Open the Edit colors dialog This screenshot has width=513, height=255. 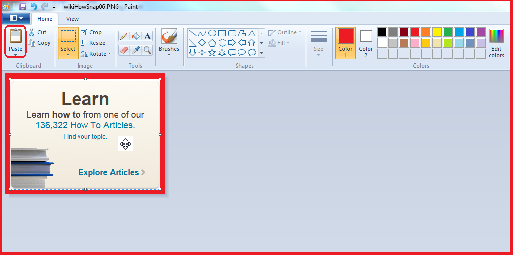(x=496, y=43)
